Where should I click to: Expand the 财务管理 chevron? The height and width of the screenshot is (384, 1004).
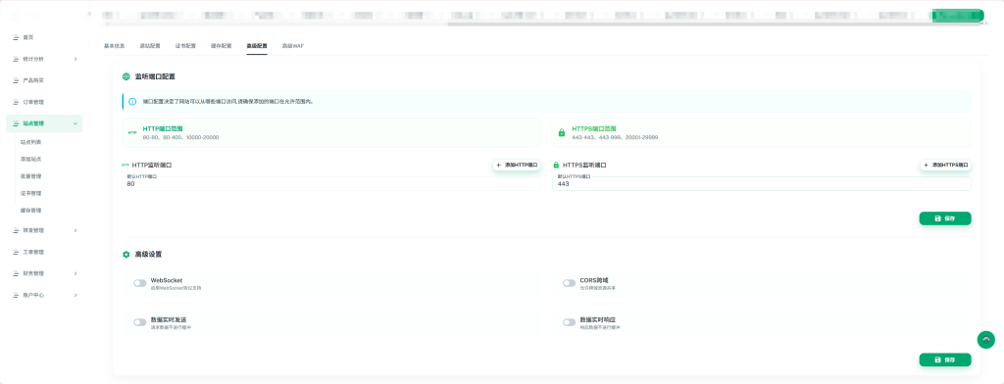pyautogui.click(x=75, y=273)
